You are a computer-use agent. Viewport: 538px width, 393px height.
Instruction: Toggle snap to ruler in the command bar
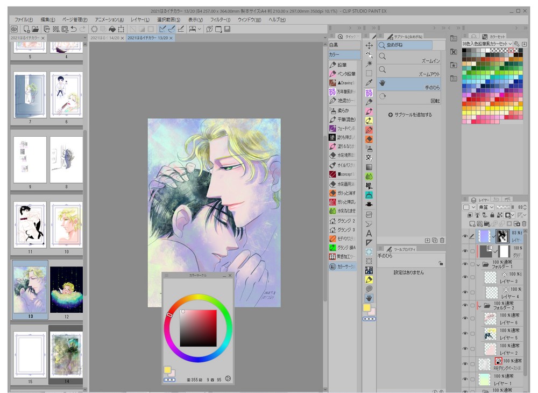(x=162, y=29)
